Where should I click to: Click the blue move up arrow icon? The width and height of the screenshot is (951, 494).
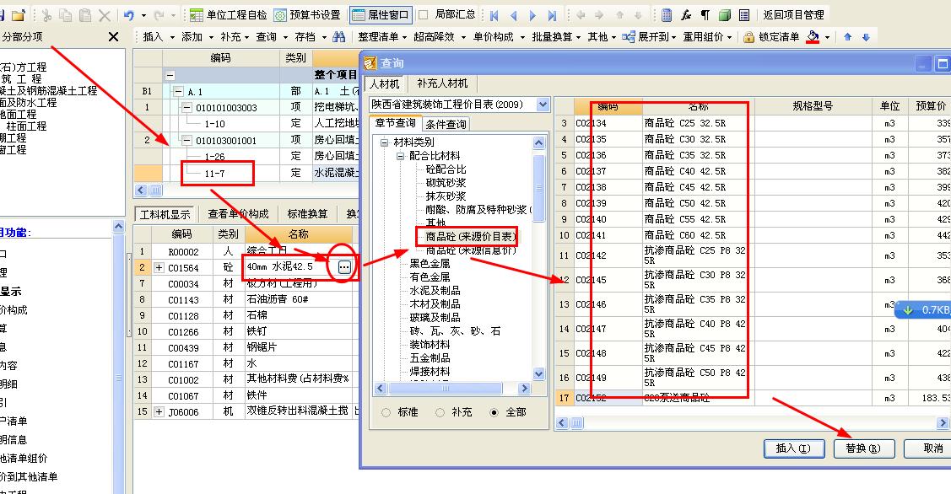click(x=847, y=38)
